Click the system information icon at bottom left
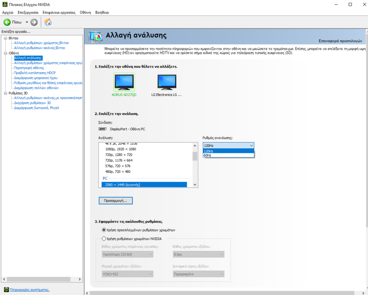Image resolution: width=368 pixels, height=295 pixels. click(6, 290)
